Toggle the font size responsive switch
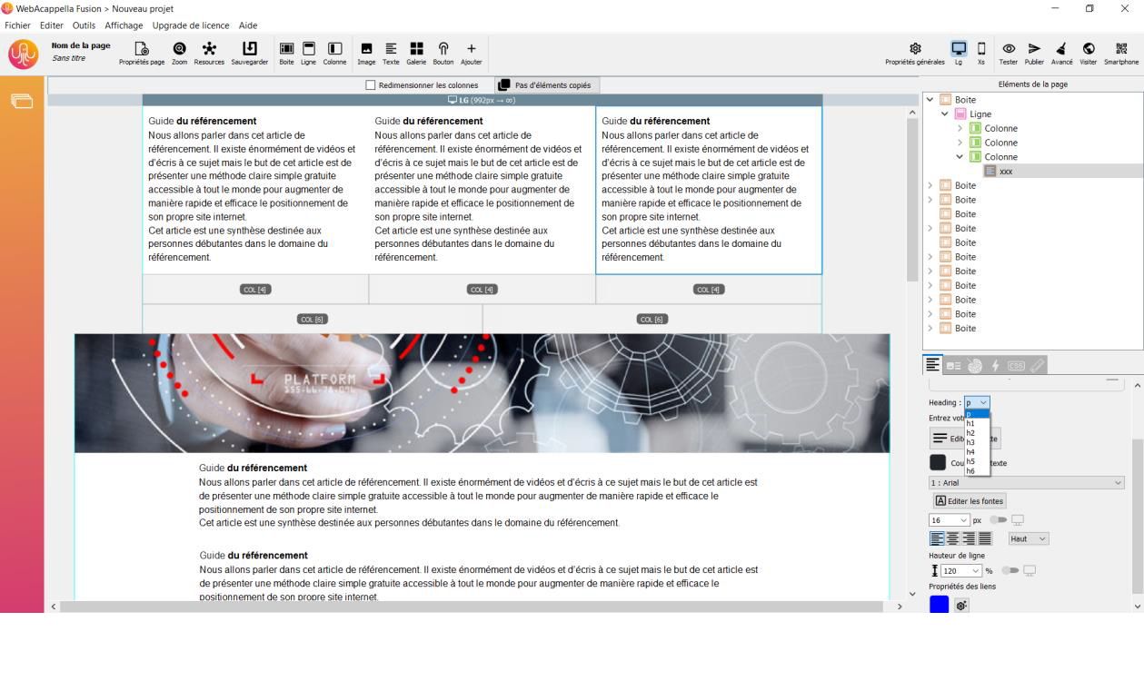 1000,520
